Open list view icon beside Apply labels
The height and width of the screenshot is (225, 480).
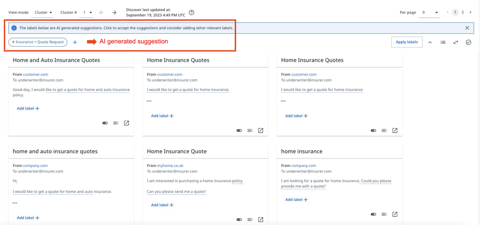tap(443, 42)
